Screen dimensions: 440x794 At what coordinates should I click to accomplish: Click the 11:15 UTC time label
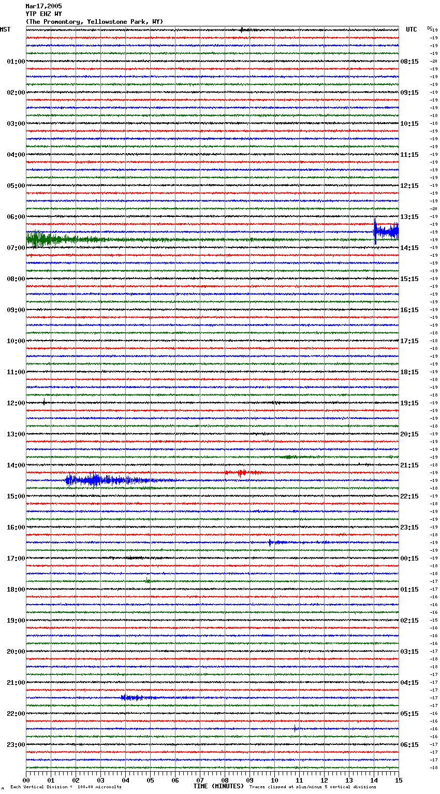click(x=409, y=155)
